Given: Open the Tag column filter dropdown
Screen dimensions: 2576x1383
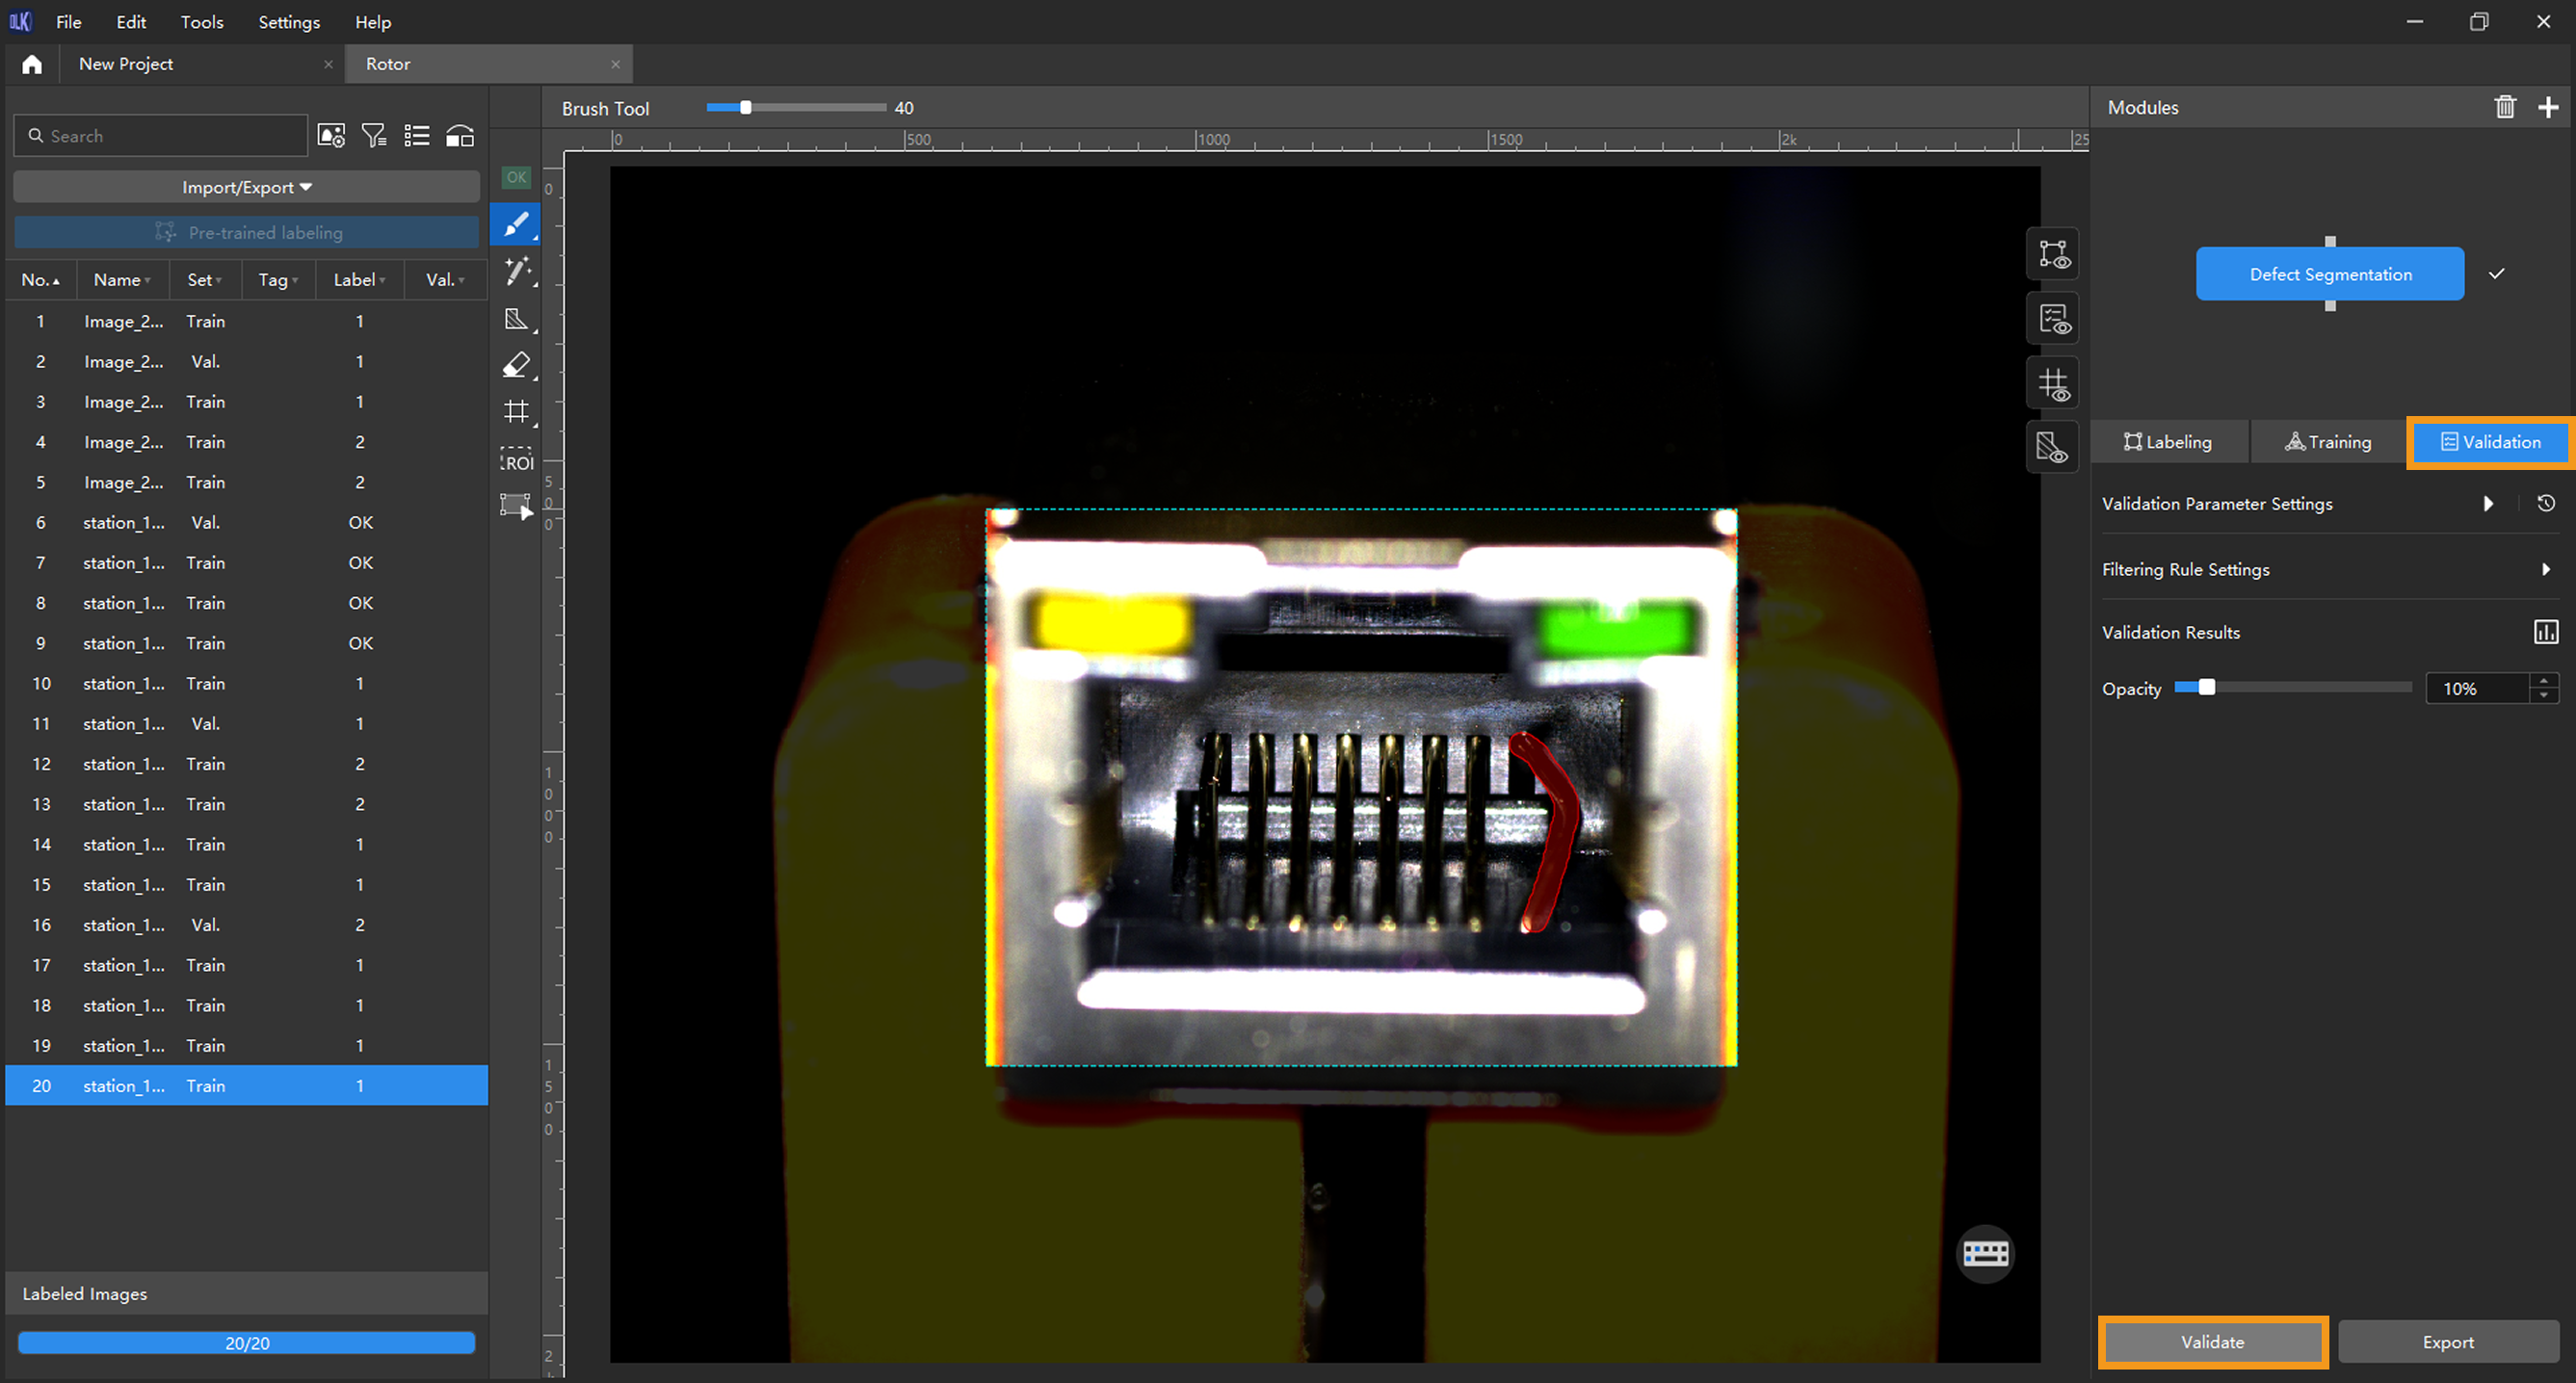Looking at the screenshot, I should (x=295, y=281).
